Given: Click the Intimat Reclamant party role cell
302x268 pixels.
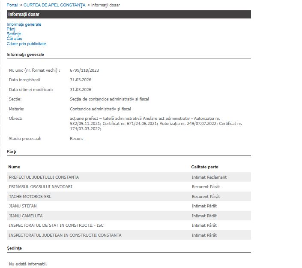Looking at the screenshot, I should [209, 177].
